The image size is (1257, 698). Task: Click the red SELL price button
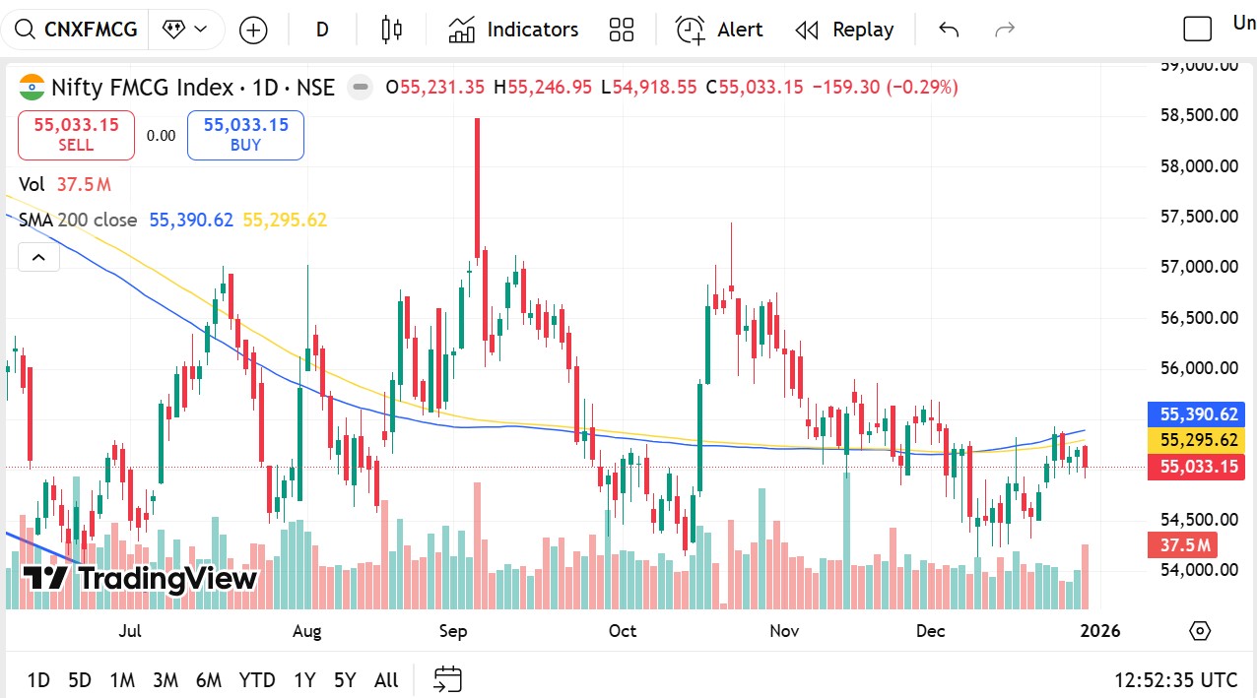pos(76,135)
